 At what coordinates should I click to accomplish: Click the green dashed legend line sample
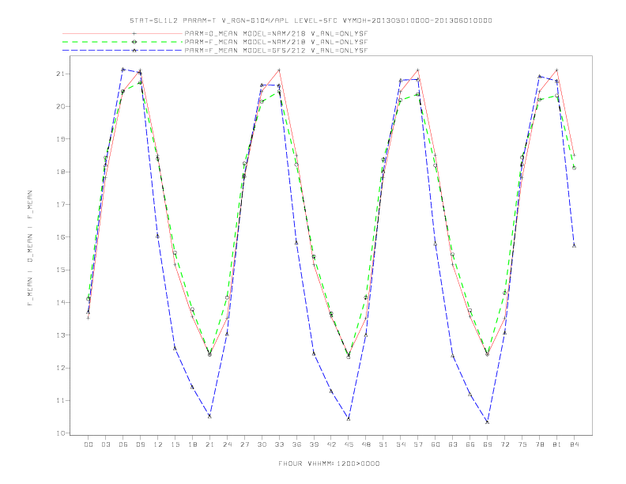pyautogui.click(x=123, y=42)
